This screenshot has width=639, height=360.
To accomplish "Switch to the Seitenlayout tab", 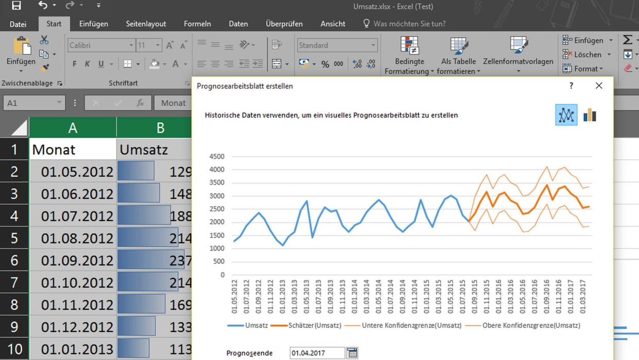I will point(146,24).
